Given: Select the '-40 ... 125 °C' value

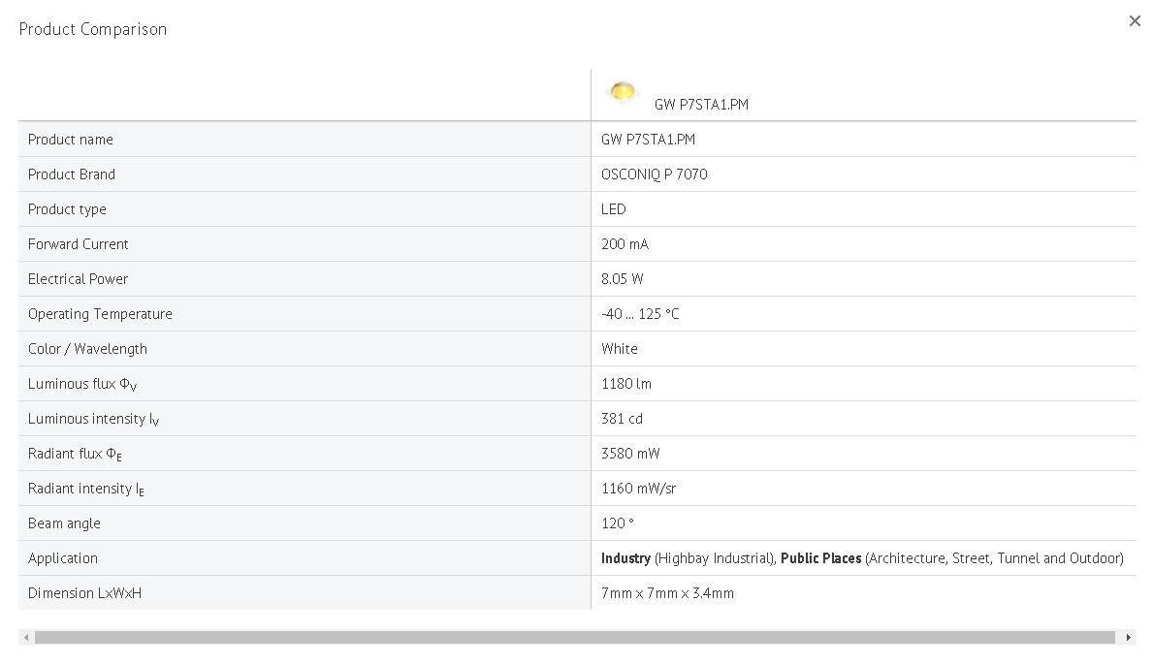Looking at the screenshot, I should (x=640, y=314).
